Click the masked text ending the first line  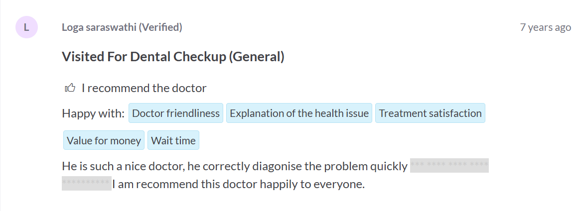(449, 166)
